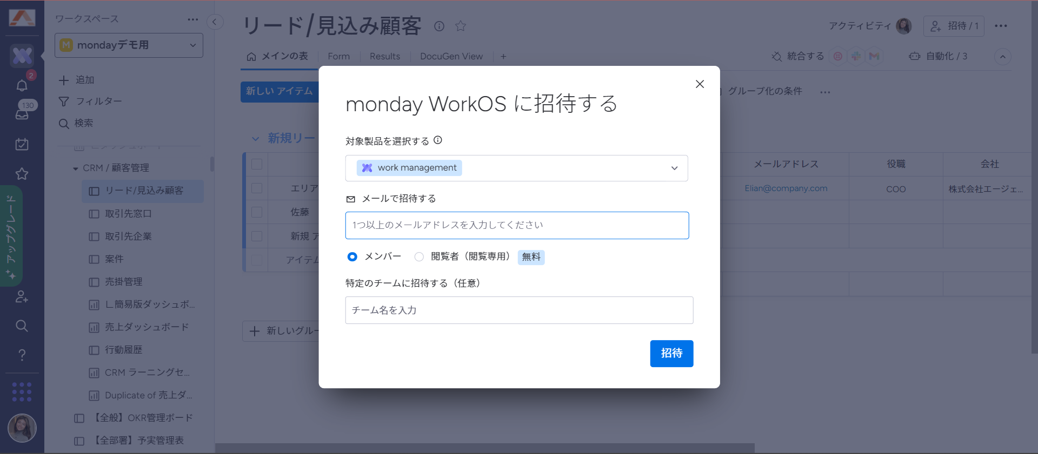Open the product selection dropdown

tap(516, 168)
